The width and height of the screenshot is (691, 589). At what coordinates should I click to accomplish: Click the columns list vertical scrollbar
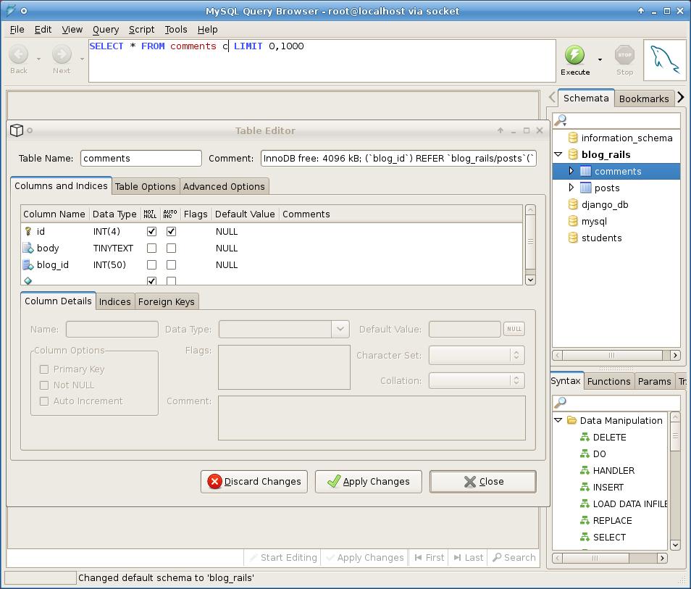click(x=531, y=245)
